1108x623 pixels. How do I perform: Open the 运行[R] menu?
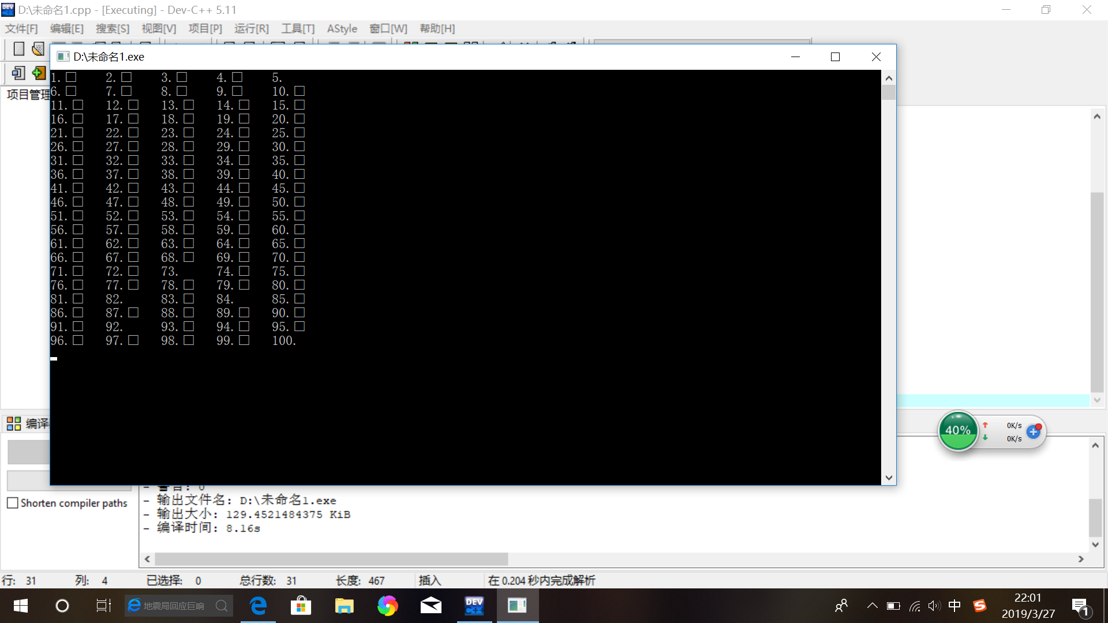tap(252, 29)
